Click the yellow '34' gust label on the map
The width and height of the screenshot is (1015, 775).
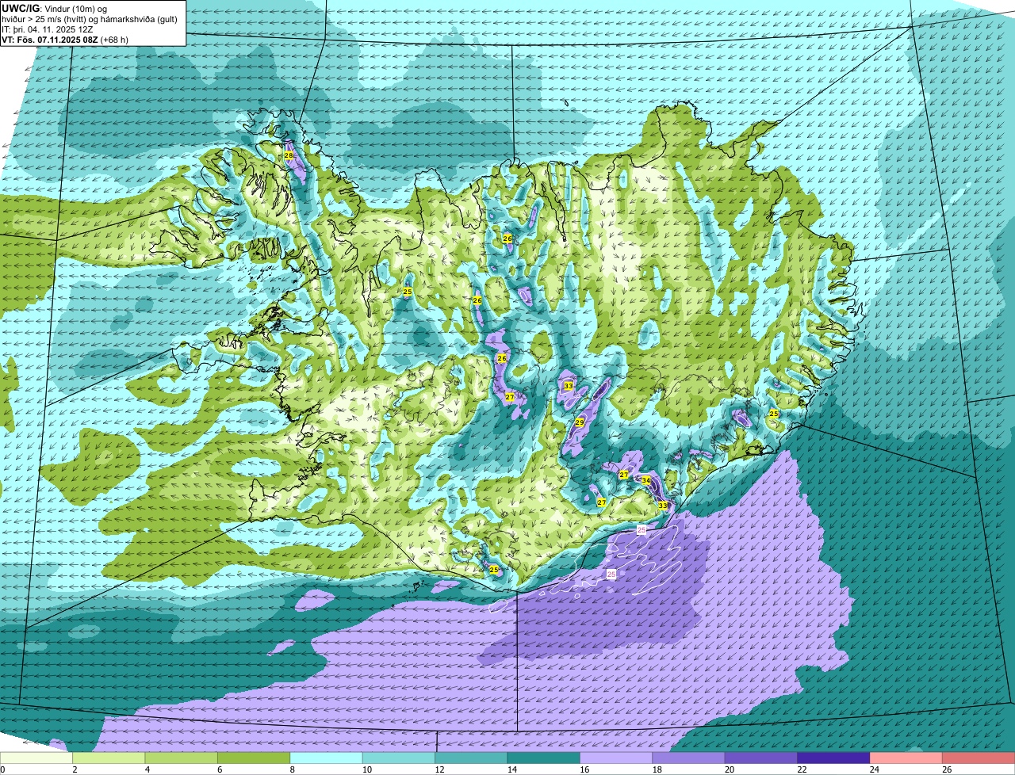pyautogui.click(x=645, y=480)
